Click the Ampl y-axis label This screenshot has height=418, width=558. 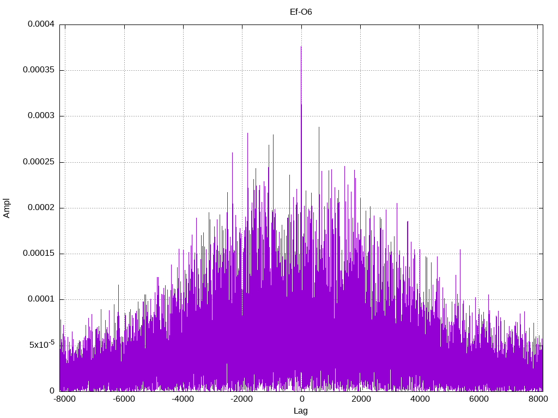point(7,208)
